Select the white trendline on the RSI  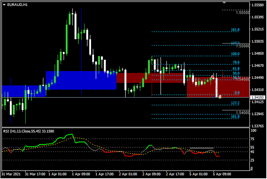pos(202,148)
